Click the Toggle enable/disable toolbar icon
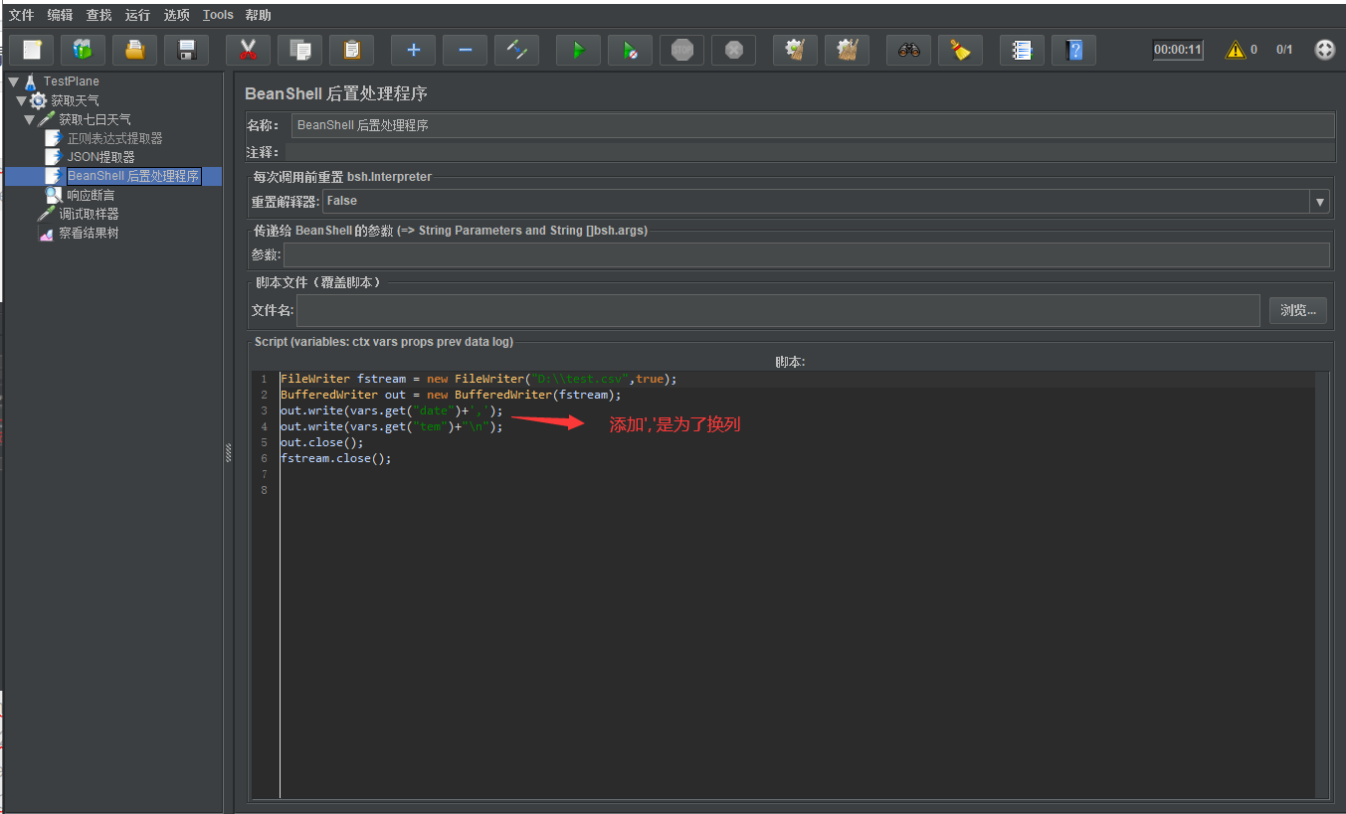1346x814 pixels. [x=516, y=50]
